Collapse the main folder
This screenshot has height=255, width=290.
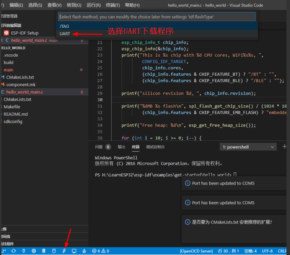coord(44,70)
